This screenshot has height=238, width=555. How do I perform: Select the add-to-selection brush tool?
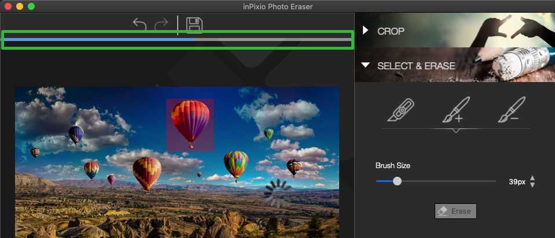pyautogui.click(x=456, y=110)
